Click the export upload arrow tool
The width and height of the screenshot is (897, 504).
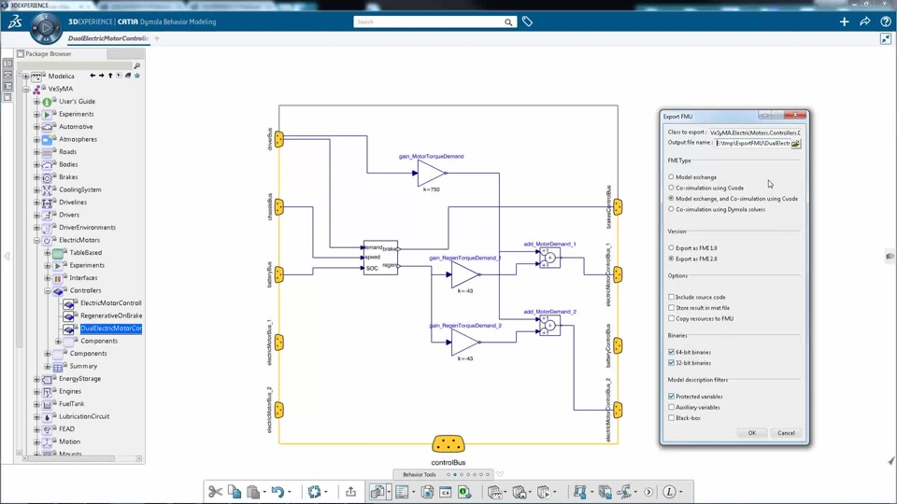[350, 492]
